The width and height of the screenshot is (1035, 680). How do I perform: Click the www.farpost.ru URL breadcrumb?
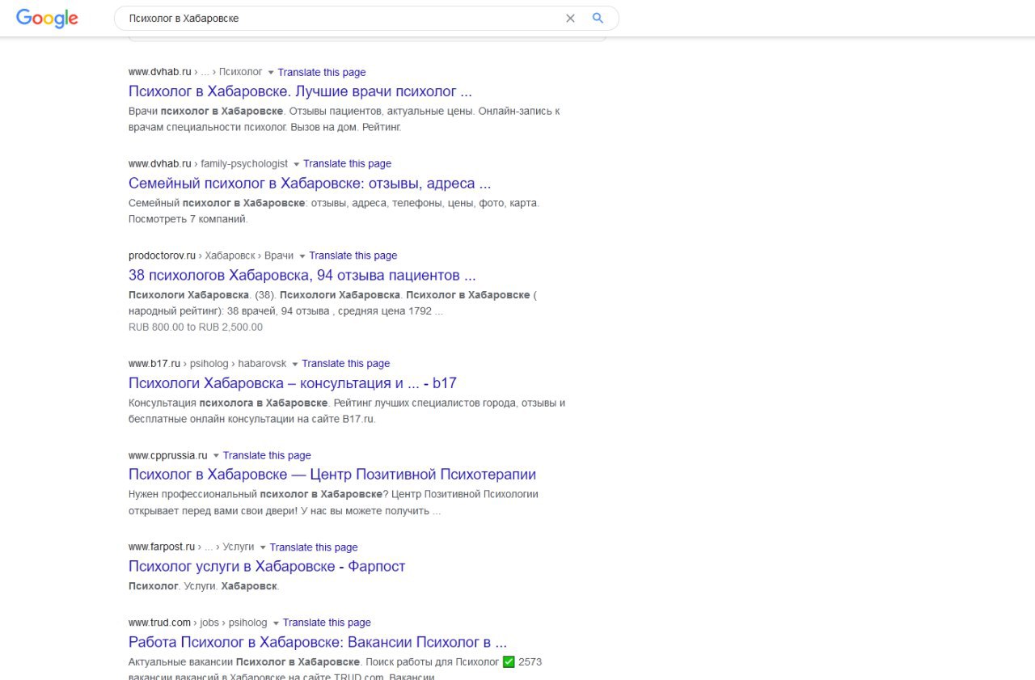[x=192, y=547]
